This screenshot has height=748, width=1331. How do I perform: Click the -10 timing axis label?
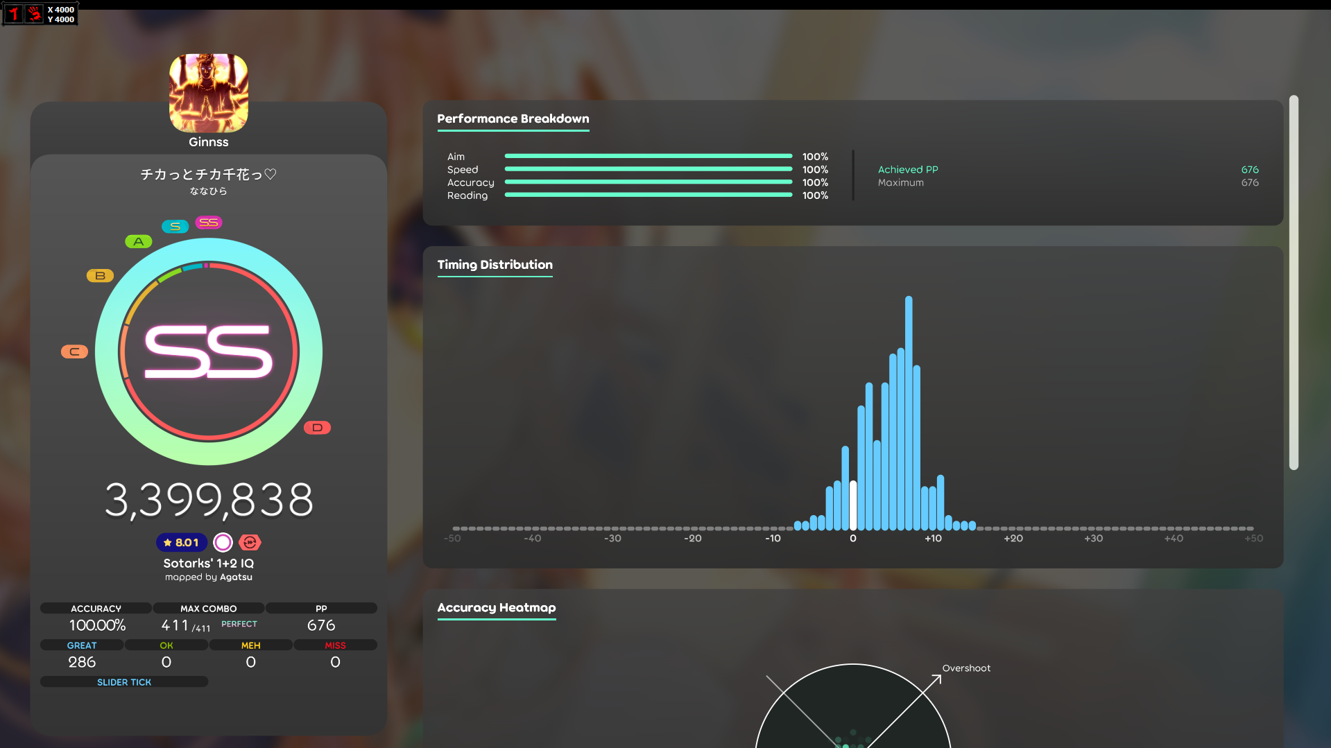tap(773, 539)
